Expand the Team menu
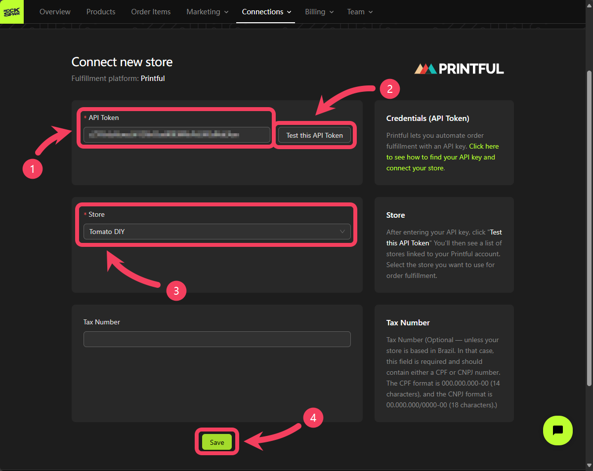 click(360, 12)
